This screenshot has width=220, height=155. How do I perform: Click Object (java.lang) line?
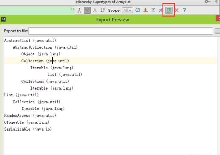[41, 54]
